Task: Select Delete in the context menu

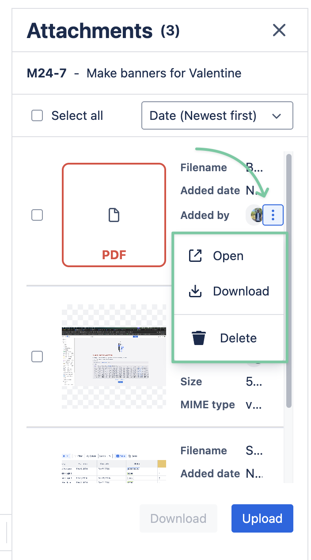Action: click(x=238, y=338)
